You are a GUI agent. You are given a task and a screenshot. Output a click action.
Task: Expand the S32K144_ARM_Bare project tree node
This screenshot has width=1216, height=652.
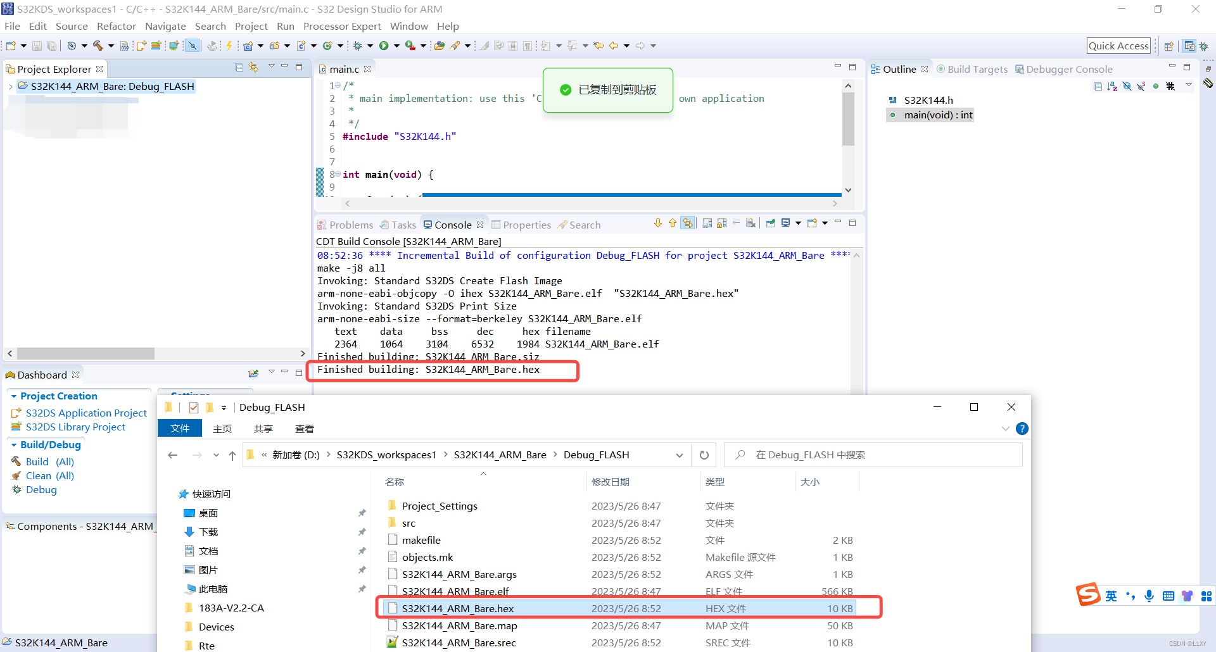point(10,87)
